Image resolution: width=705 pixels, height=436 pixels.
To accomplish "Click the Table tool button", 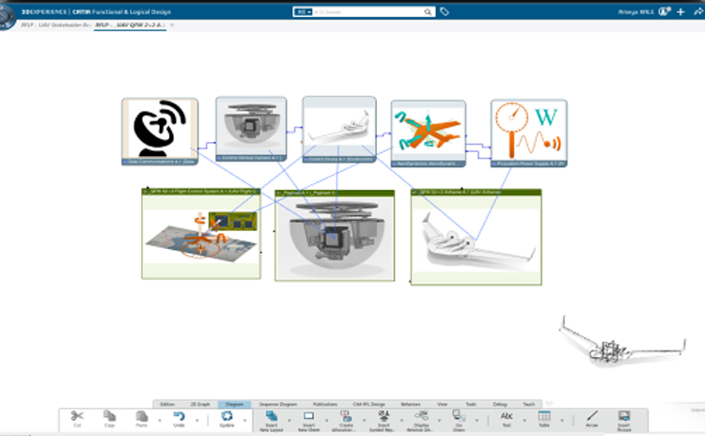I will [x=544, y=415].
